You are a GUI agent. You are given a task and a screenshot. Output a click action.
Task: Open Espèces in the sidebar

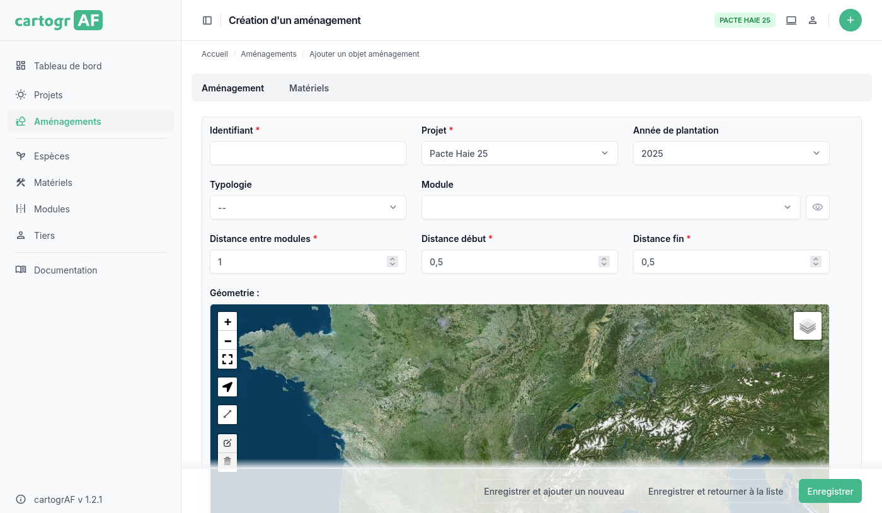52,156
